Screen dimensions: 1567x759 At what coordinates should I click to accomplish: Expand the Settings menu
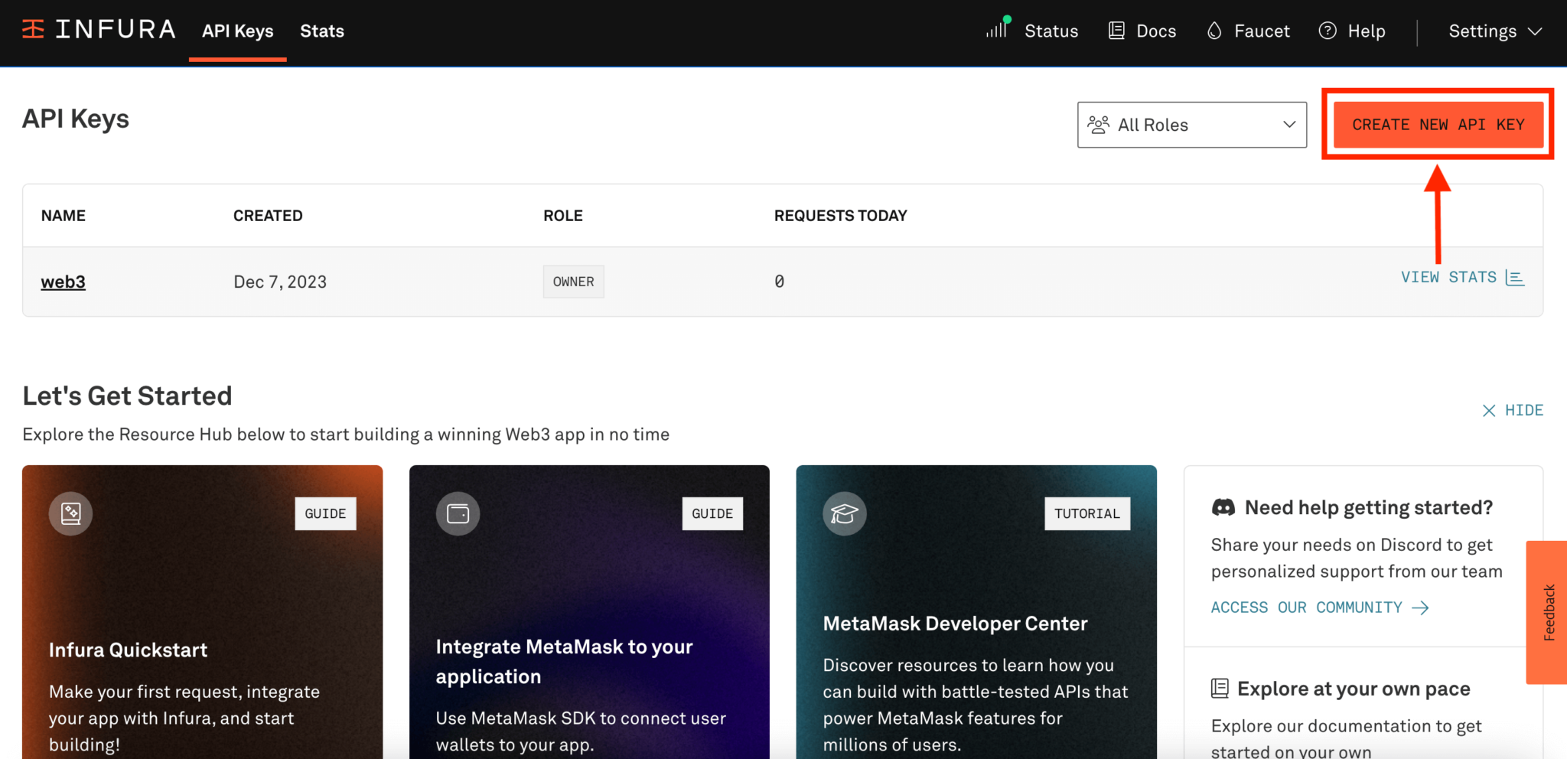tap(1492, 31)
